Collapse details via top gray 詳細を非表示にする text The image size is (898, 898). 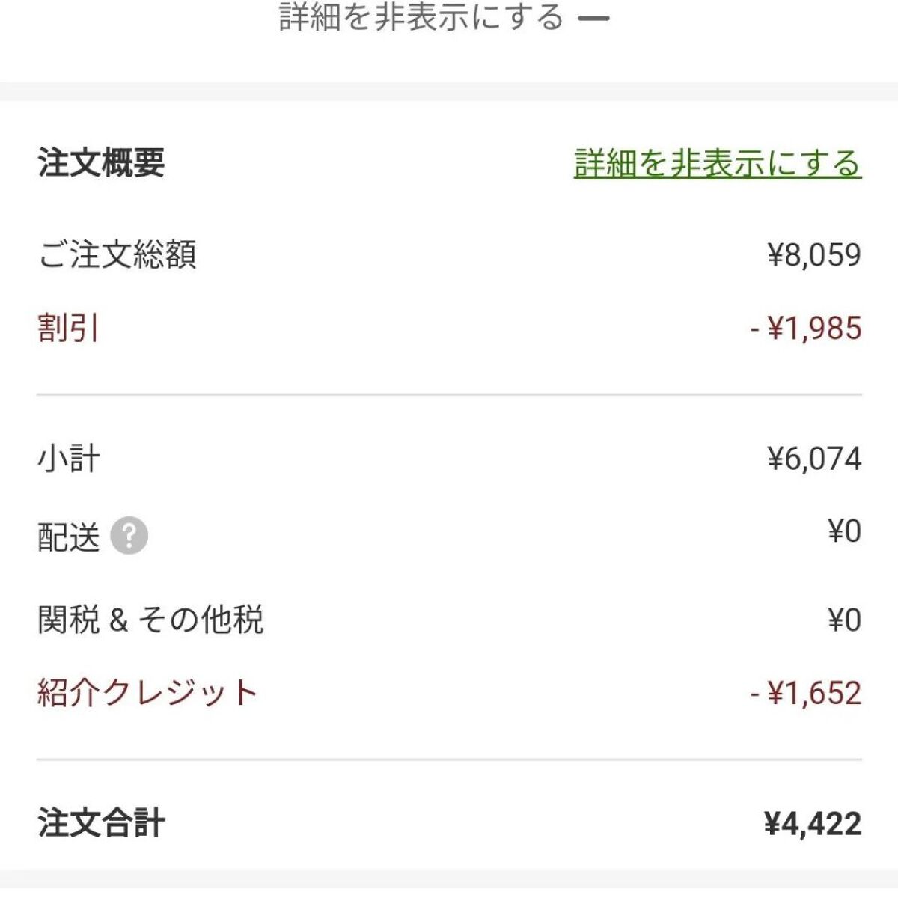(421, 16)
